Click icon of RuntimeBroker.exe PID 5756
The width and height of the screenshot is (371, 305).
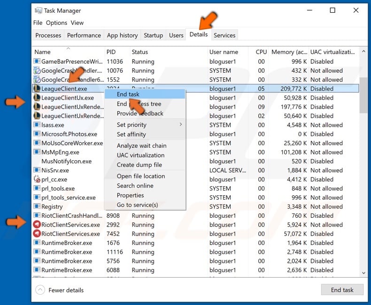pyautogui.click(x=37, y=261)
